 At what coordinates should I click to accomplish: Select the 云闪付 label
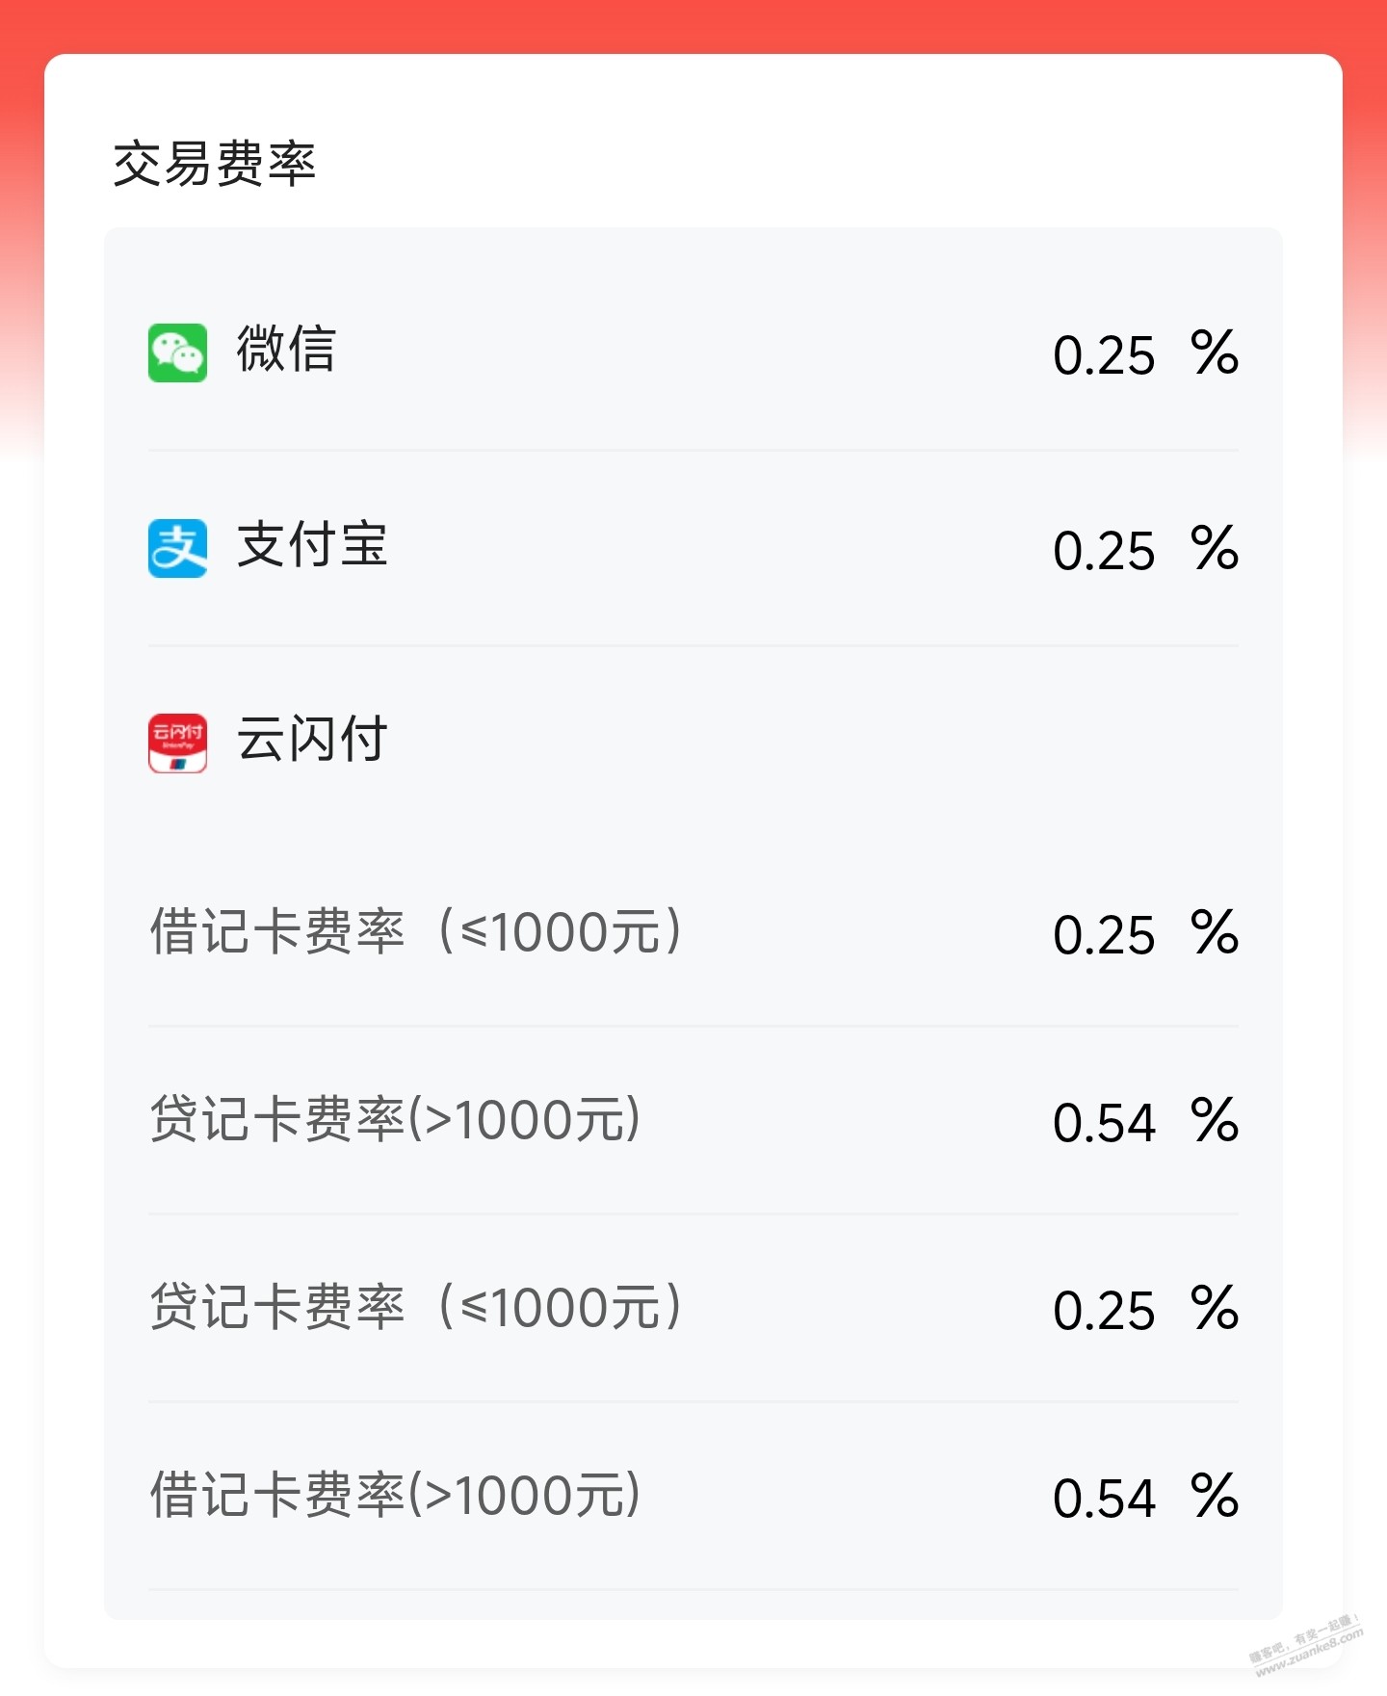pos(312,739)
